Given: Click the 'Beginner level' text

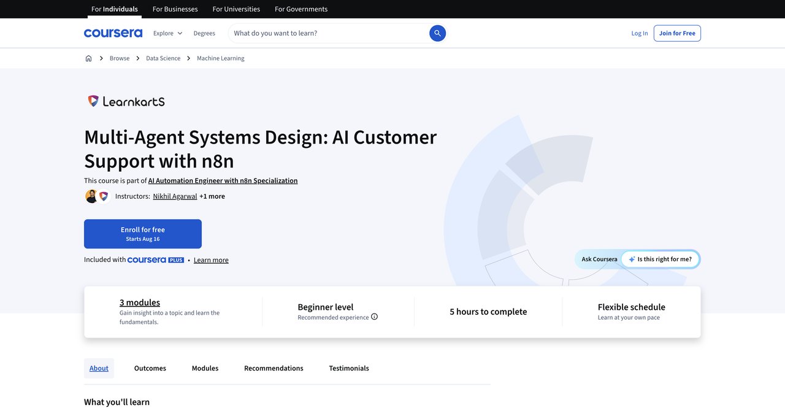Looking at the screenshot, I should (326, 307).
